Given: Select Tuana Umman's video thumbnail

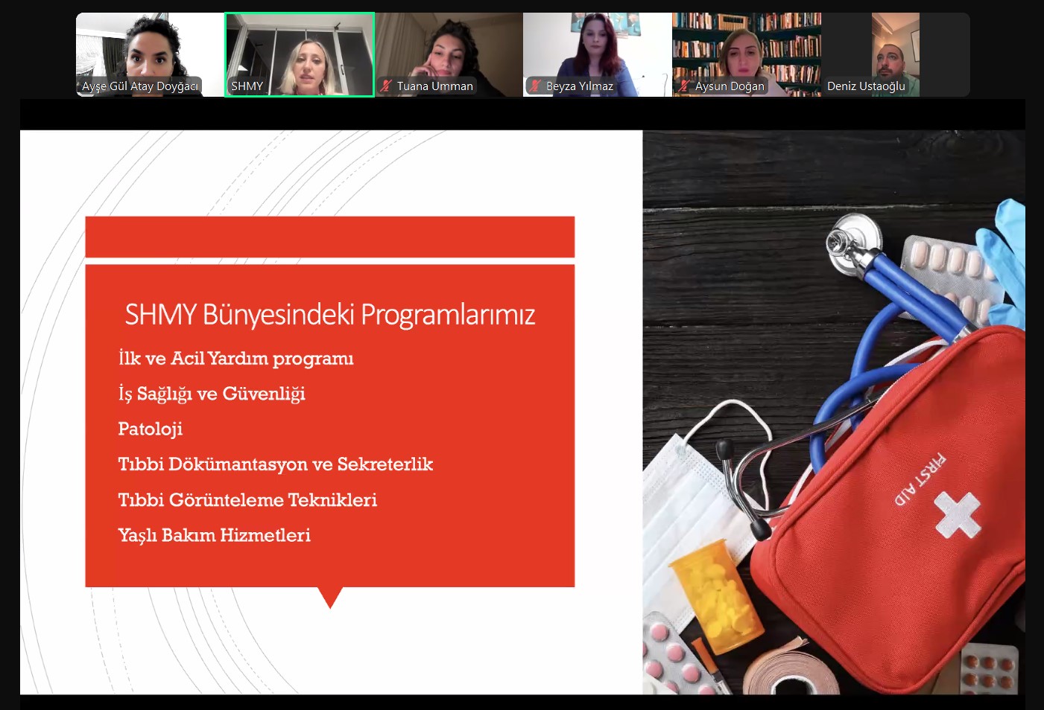Looking at the screenshot, I should pos(449,54).
